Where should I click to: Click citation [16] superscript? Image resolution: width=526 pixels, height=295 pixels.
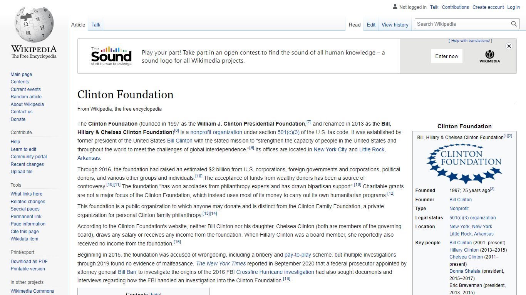point(286,279)
